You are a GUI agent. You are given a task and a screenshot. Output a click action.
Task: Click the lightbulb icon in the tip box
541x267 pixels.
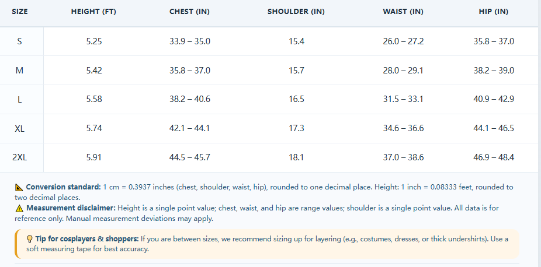[x=30, y=239]
